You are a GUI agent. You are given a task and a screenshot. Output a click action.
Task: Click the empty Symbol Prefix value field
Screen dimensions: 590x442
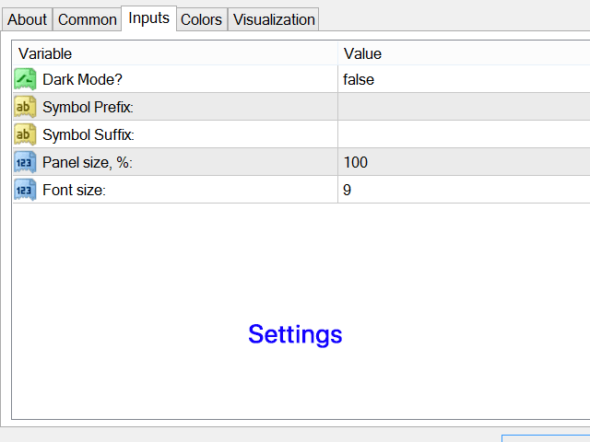click(x=464, y=107)
